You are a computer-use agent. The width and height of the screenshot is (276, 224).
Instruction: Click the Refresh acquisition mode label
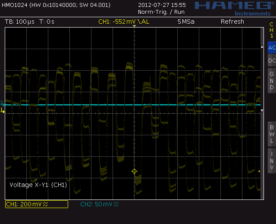click(x=232, y=22)
